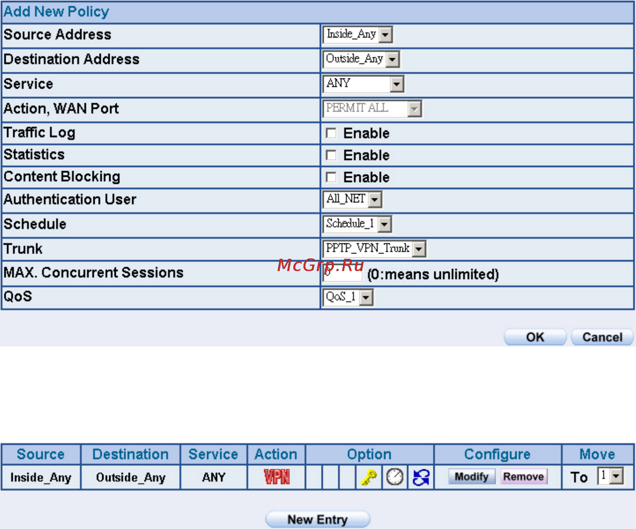
Task: Open the Destination Address Outside_Any dropdown
Action: click(x=361, y=59)
